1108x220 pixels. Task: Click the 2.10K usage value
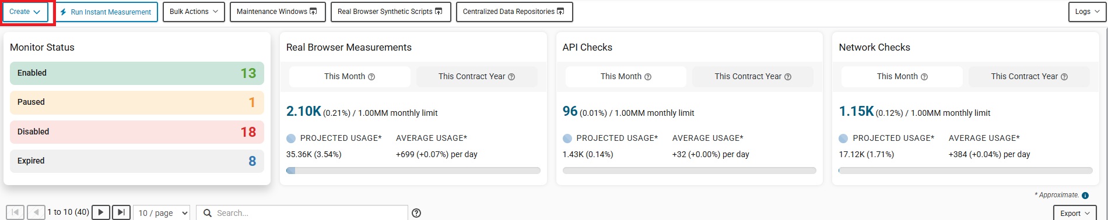[304, 111]
